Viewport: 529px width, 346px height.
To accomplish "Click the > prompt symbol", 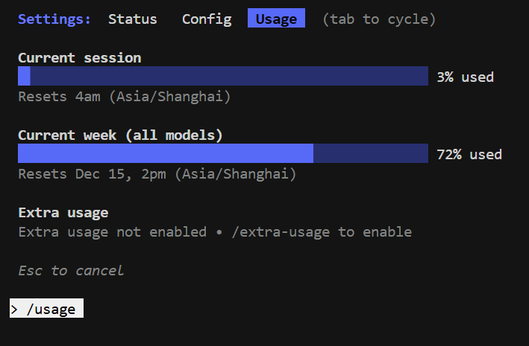I will (15, 310).
